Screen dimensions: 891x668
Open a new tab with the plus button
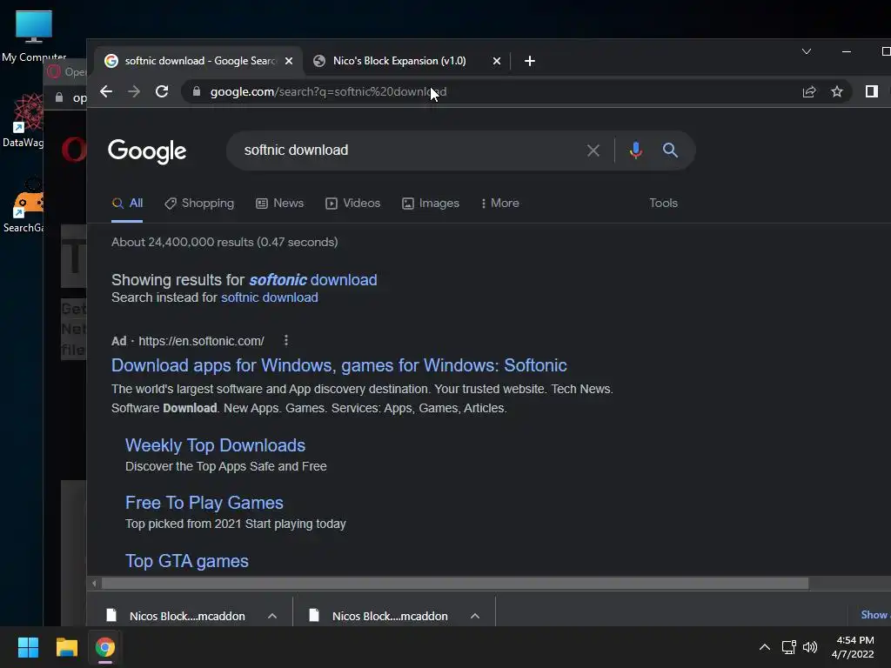click(x=530, y=61)
